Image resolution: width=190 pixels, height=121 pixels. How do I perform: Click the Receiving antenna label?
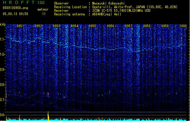[69, 14]
